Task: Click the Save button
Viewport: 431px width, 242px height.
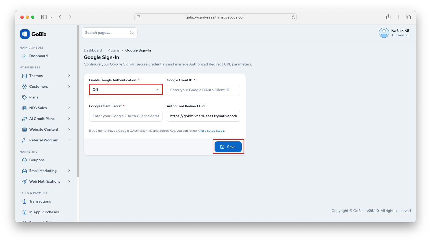Action: [228, 147]
